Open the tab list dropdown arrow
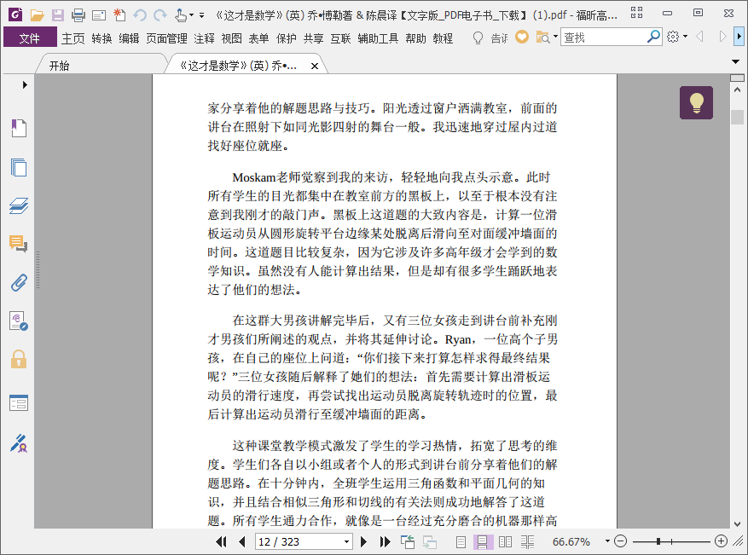Viewport: 748px width, 555px height. [735, 61]
